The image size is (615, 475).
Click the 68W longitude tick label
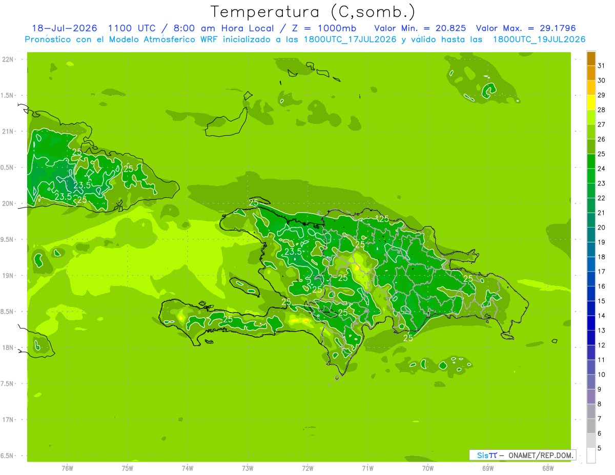pyautogui.click(x=548, y=468)
